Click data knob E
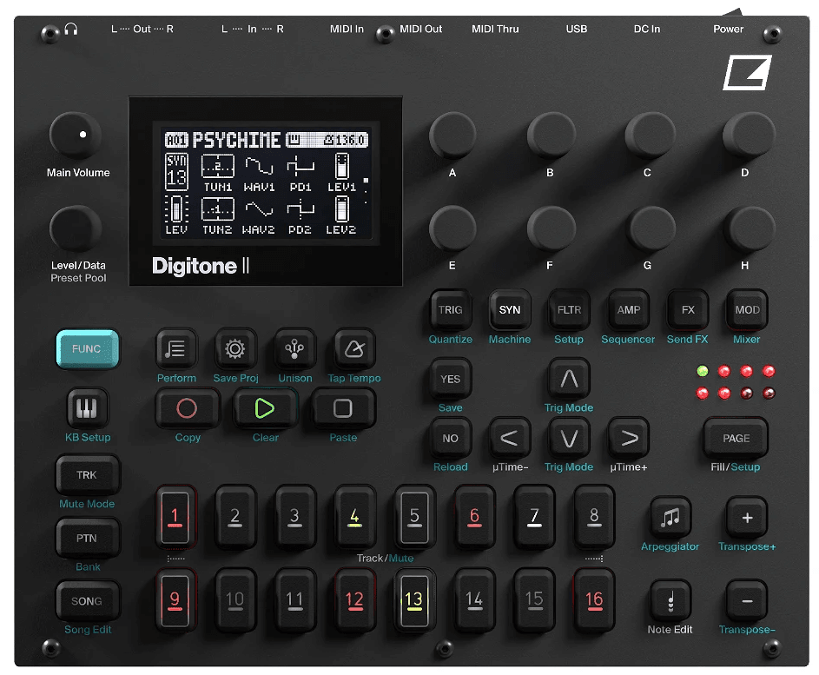 (452, 228)
